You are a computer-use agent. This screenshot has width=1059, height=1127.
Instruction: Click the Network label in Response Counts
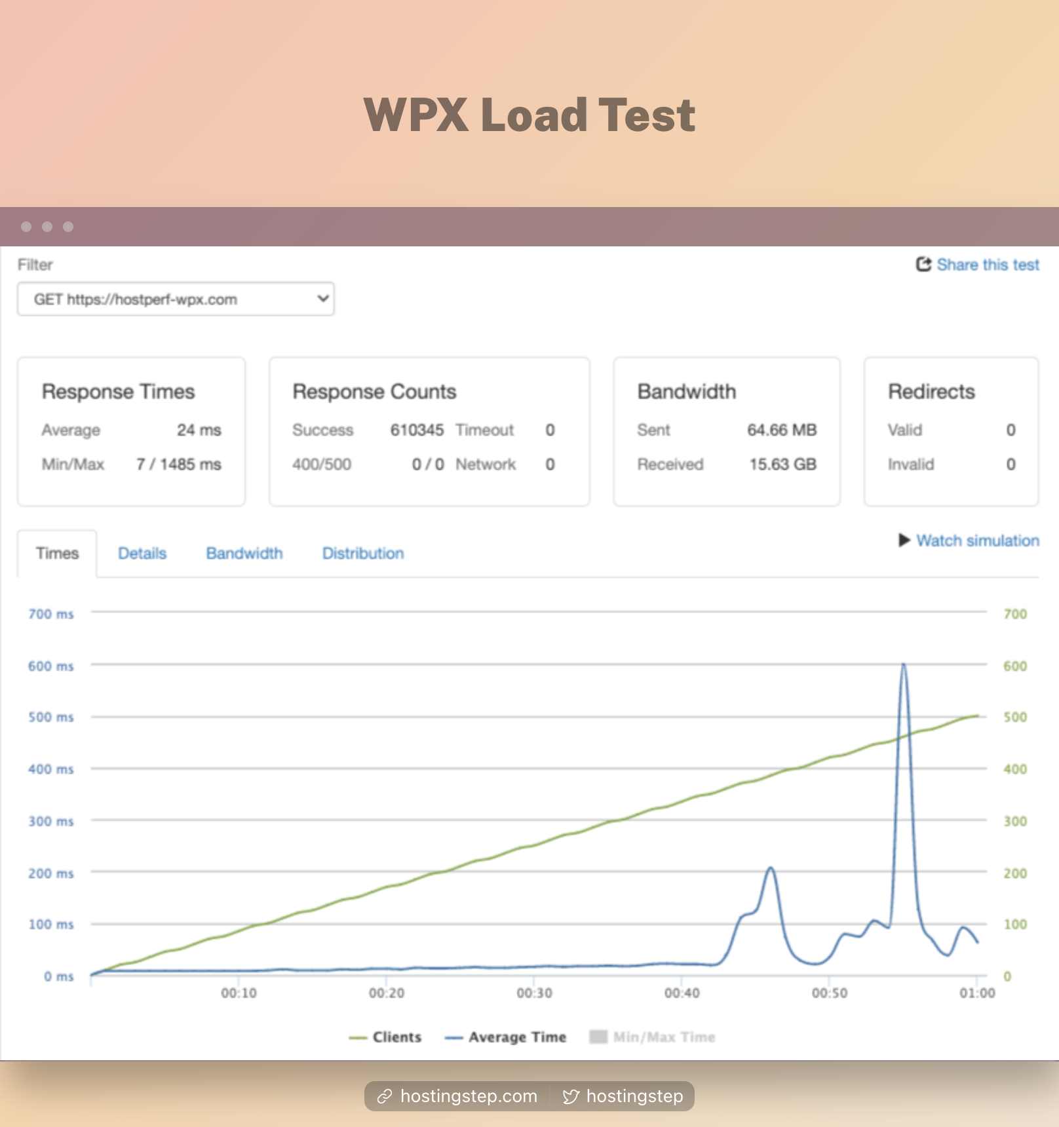486,464
